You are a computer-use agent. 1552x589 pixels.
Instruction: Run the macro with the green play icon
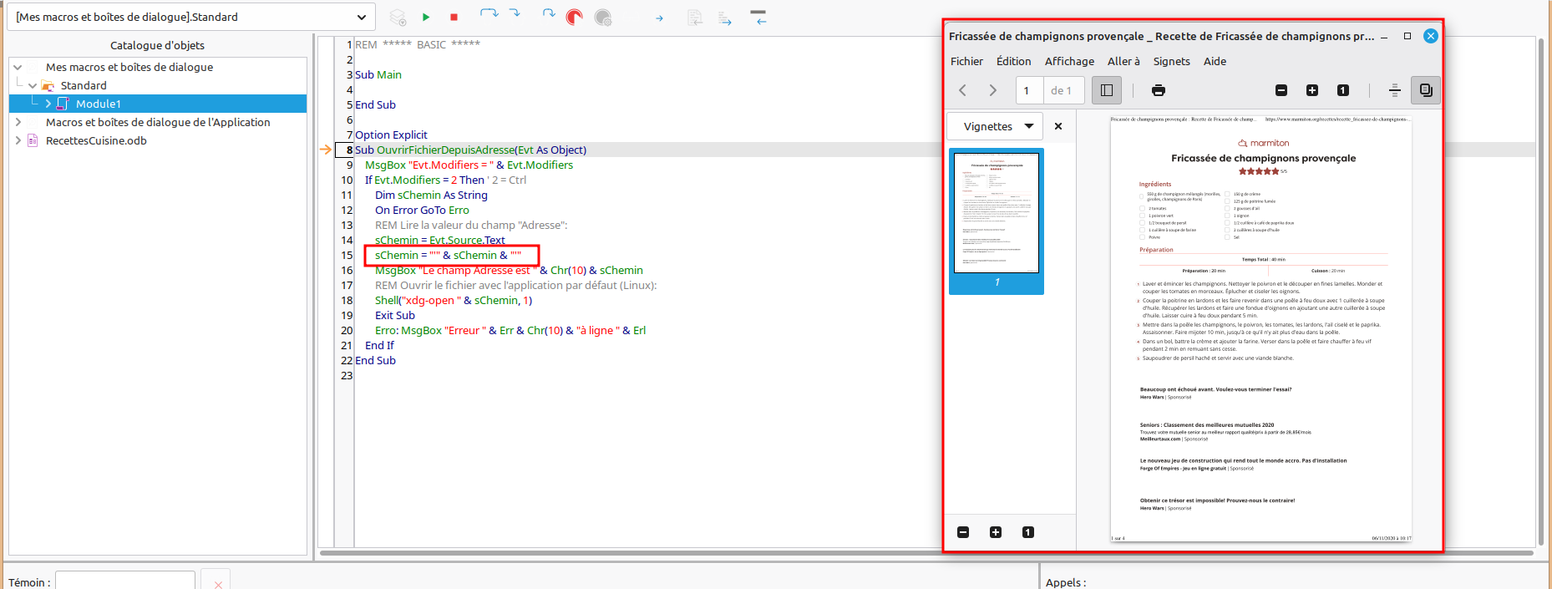point(426,18)
